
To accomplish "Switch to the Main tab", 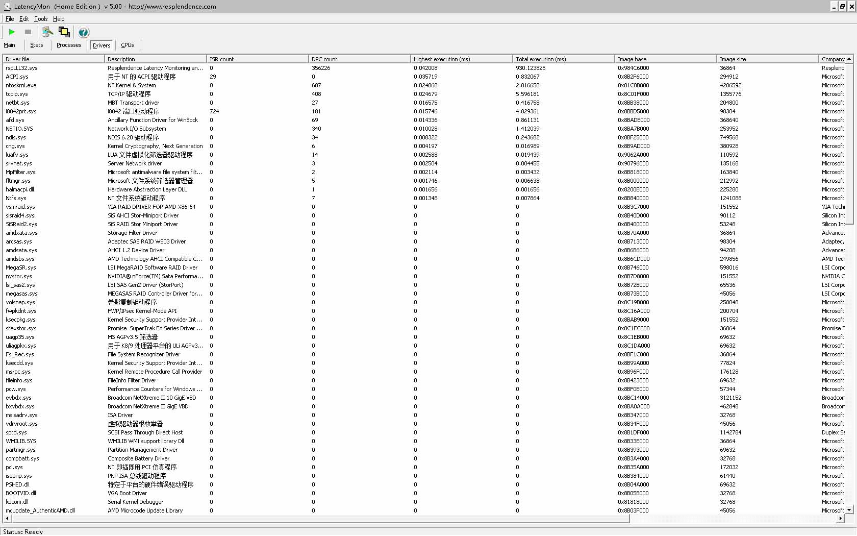I will tap(9, 45).
